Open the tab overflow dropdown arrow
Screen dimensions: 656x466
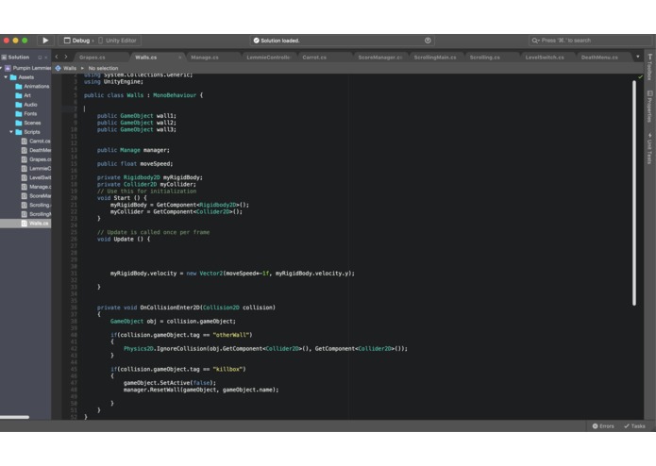pyautogui.click(x=637, y=57)
